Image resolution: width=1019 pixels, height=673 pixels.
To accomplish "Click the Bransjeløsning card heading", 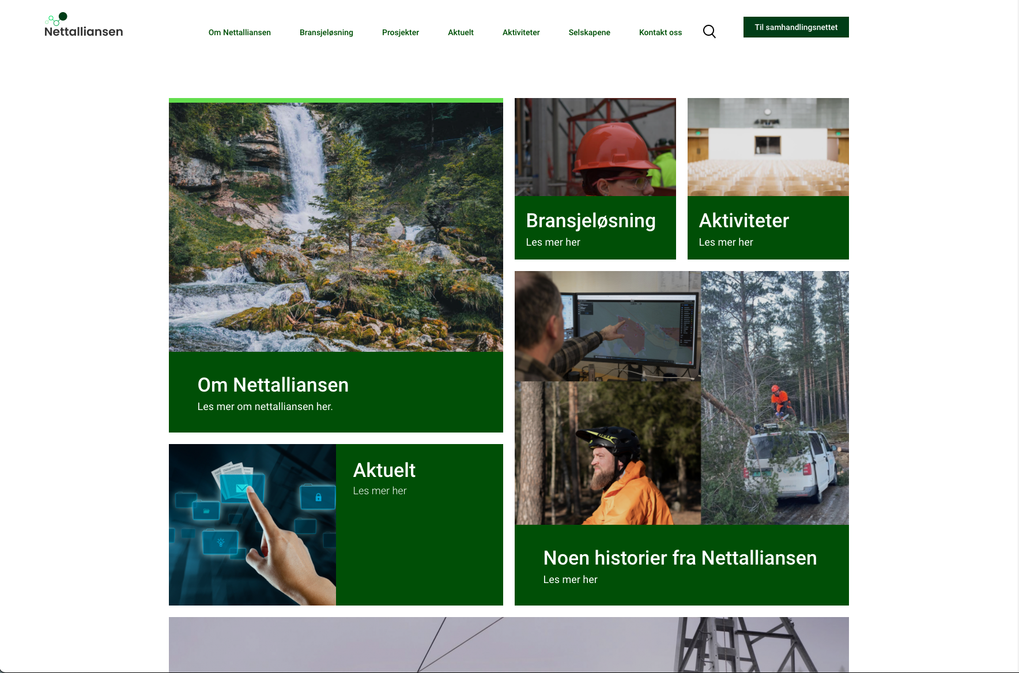I will (x=591, y=221).
